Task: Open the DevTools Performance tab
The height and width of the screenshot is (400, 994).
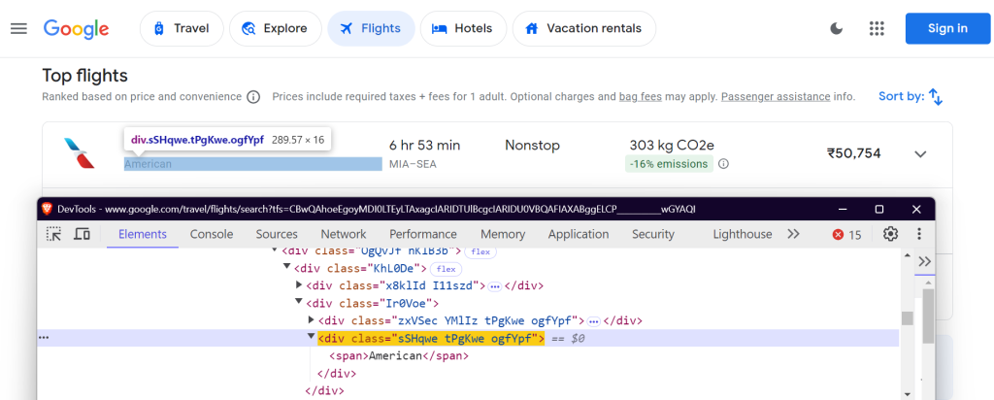Action: [423, 234]
